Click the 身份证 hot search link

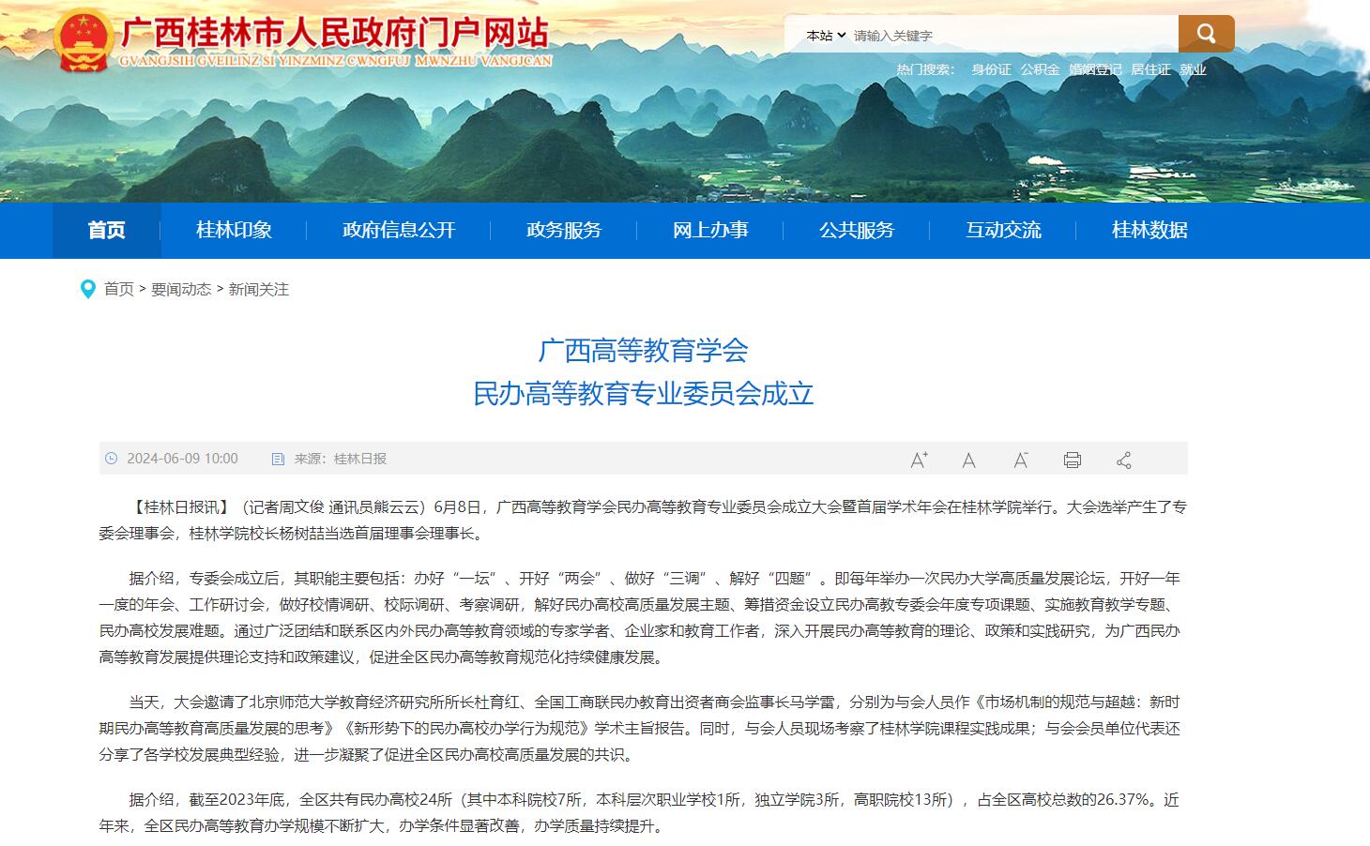(x=991, y=69)
